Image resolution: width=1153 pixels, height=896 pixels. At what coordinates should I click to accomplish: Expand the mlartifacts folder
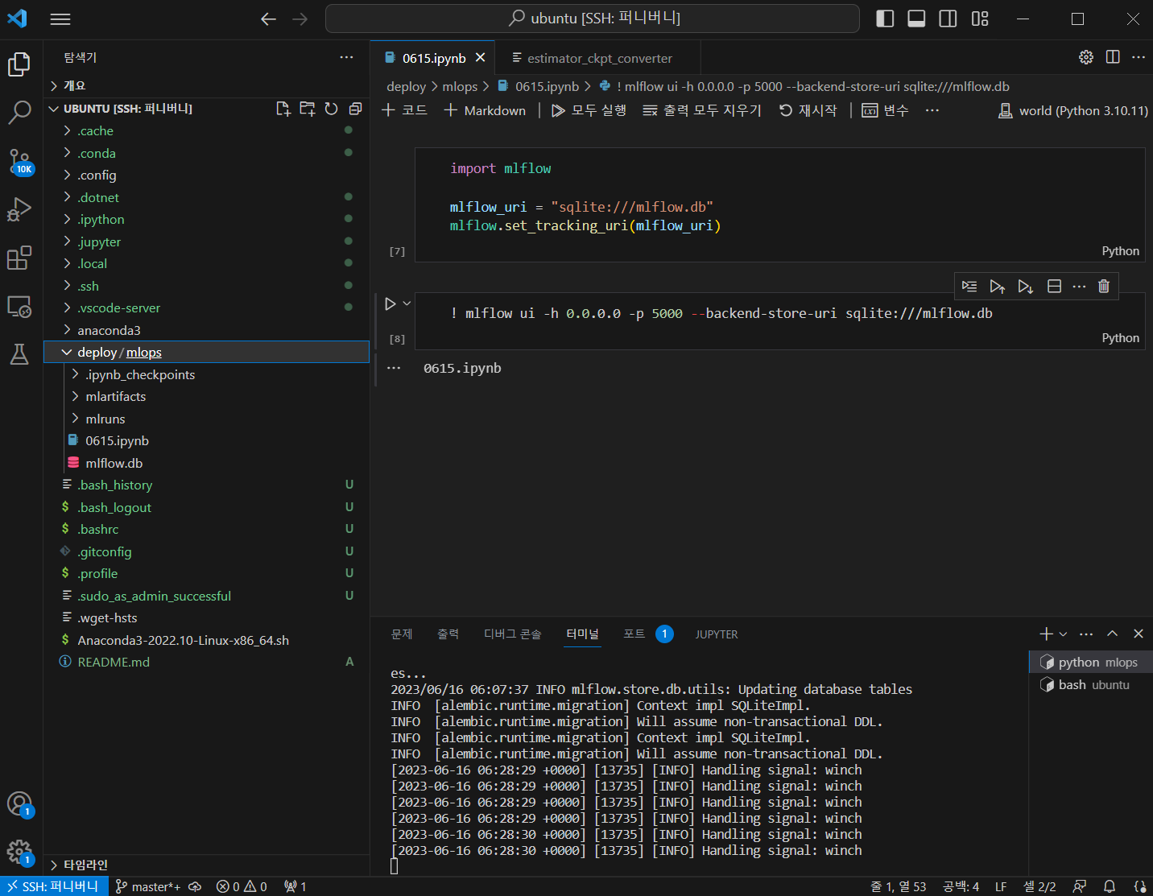pos(115,397)
